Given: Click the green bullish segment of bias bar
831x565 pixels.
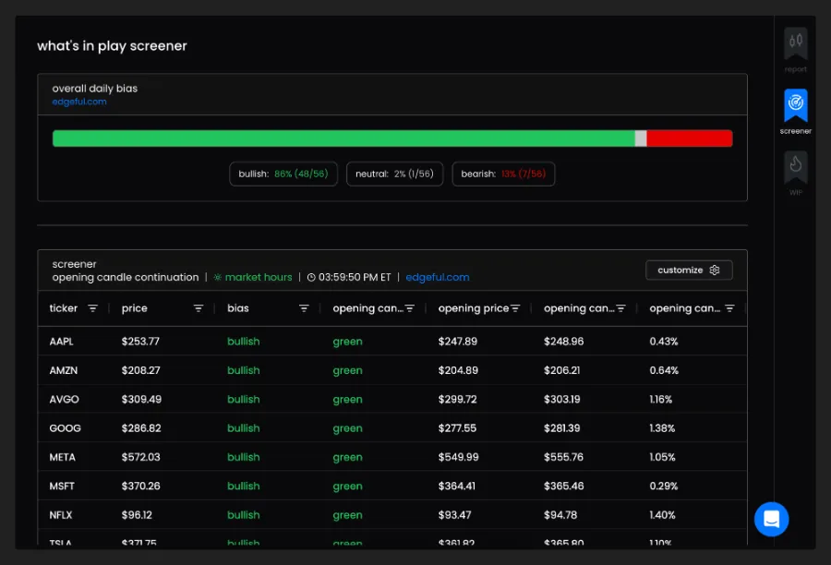Looking at the screenshot, I should (x=343, y=138).
